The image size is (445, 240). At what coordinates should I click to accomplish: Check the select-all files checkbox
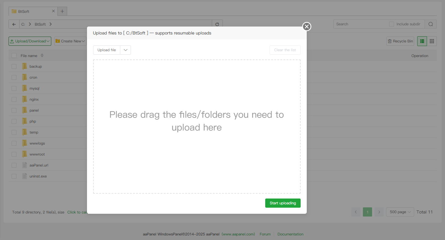click(x=14, y=56)
